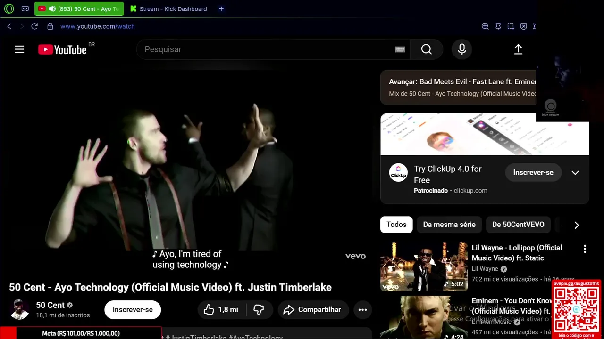Expand the ClickUp ad chevron
Screen dimensions: 604x339
[575, 173]
